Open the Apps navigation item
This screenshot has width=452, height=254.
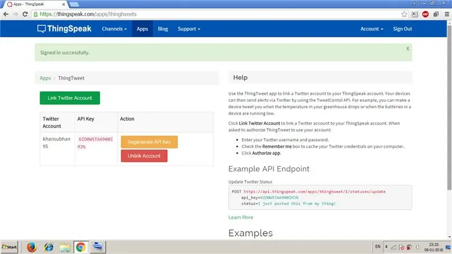[142, 29]
